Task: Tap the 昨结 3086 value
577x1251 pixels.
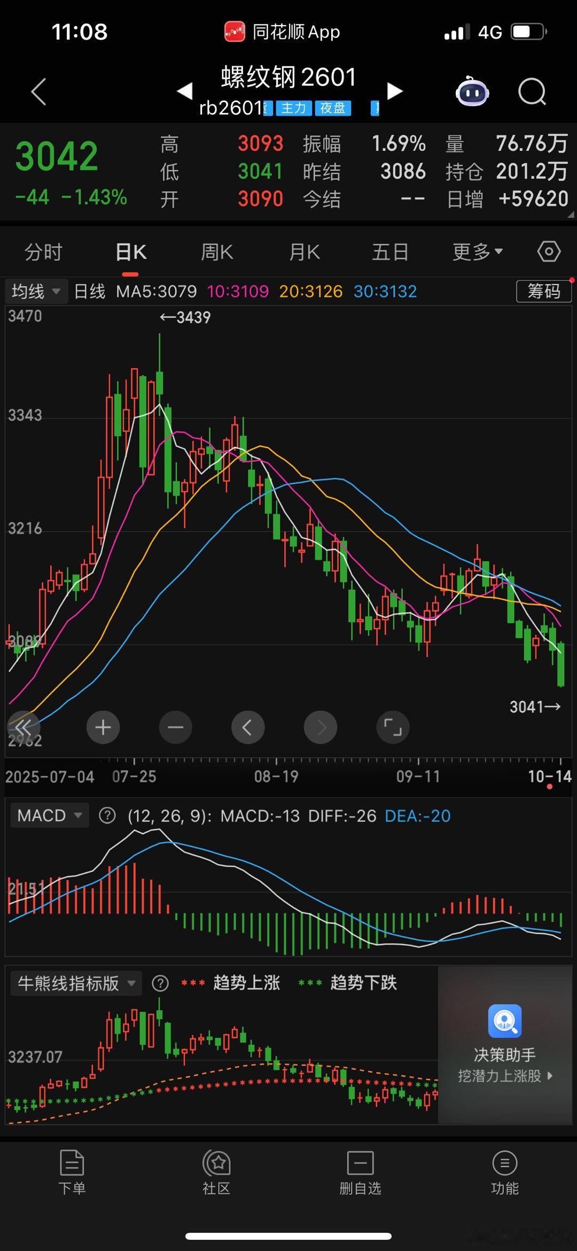Action: (x=403, y=172)
